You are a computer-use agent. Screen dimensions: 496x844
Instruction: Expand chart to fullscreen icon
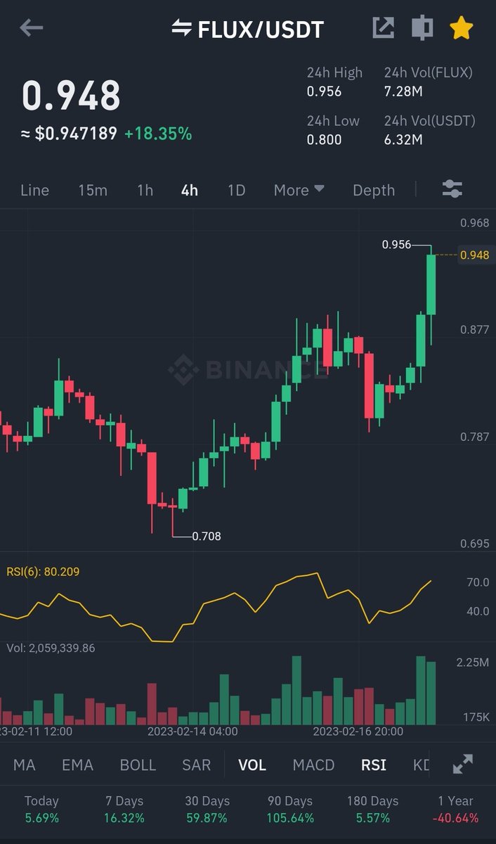click(463, 765)
